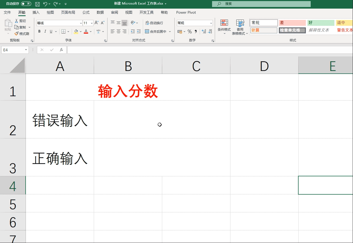The width and height of the screenshot is (353, 243).
Task: Toggle bold formatting
Action: (39, 31)
